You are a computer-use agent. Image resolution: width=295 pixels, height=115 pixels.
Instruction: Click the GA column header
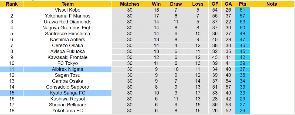click(x=228, y=4)
